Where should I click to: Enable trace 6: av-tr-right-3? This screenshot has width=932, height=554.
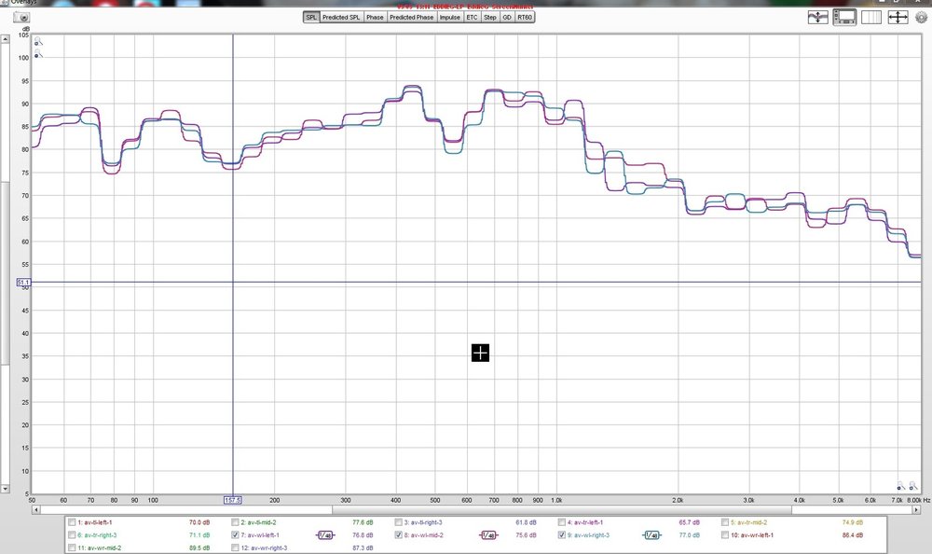(72, 535)
